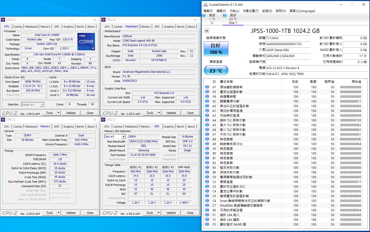Open the 佈景主題(T) menu
The image size is (370, 232).
(x=251, y=11)
